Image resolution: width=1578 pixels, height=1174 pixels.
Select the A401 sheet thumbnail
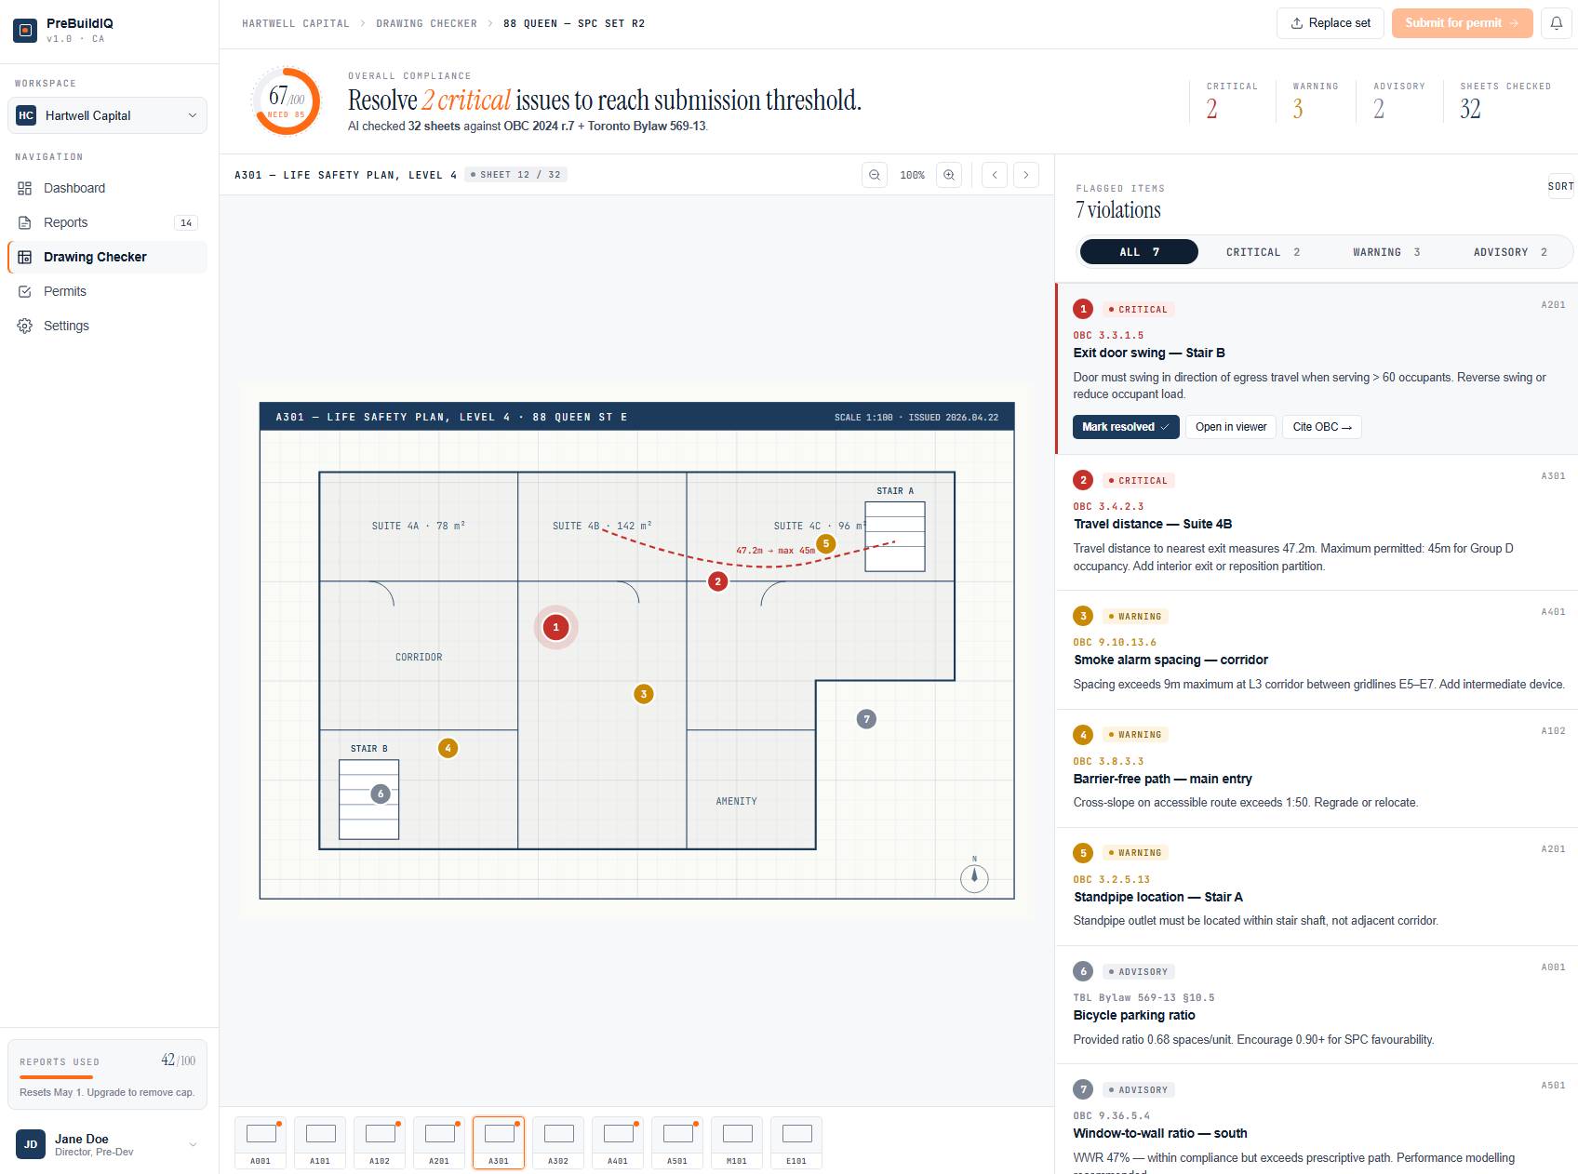coord(618,1142)
